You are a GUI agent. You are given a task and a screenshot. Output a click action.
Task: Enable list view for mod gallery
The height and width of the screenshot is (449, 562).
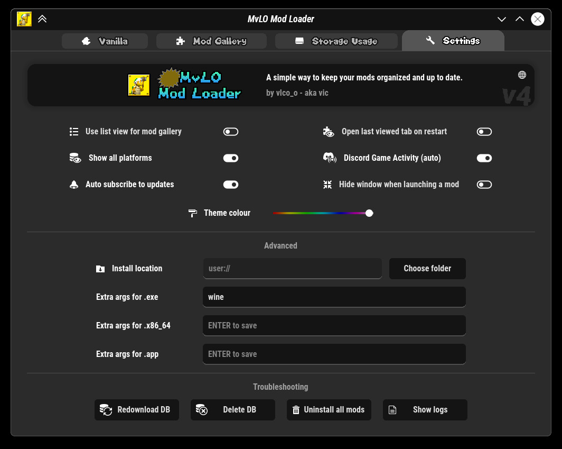click(230, 132)
